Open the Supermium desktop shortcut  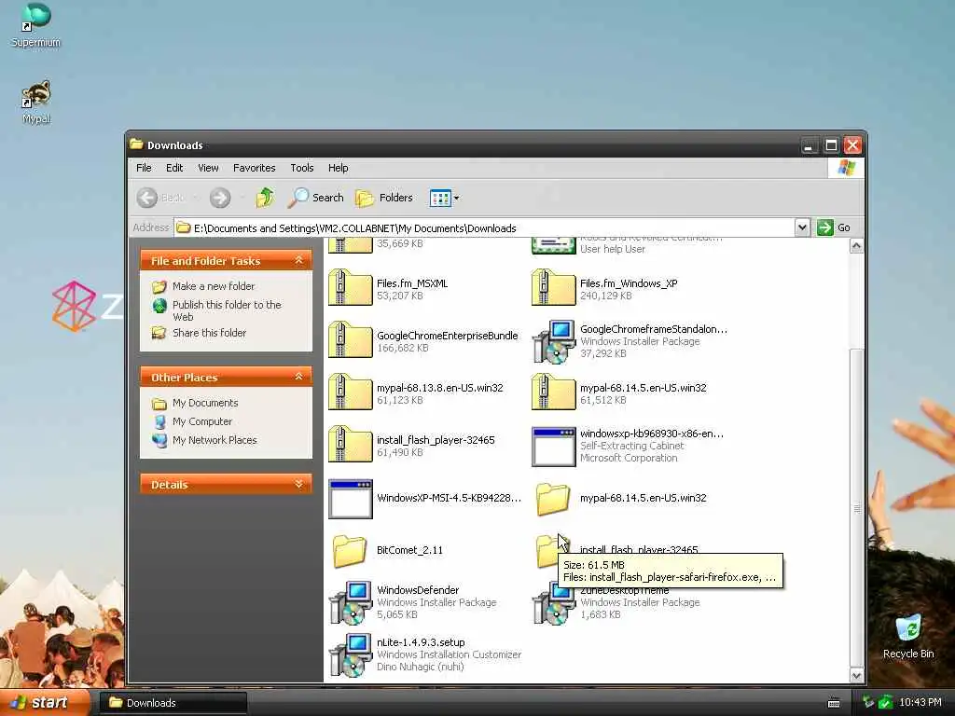(36, 24)
